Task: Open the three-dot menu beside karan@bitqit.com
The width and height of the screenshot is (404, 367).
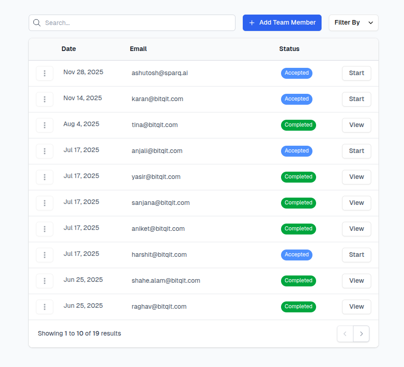Action: point(44,99)
